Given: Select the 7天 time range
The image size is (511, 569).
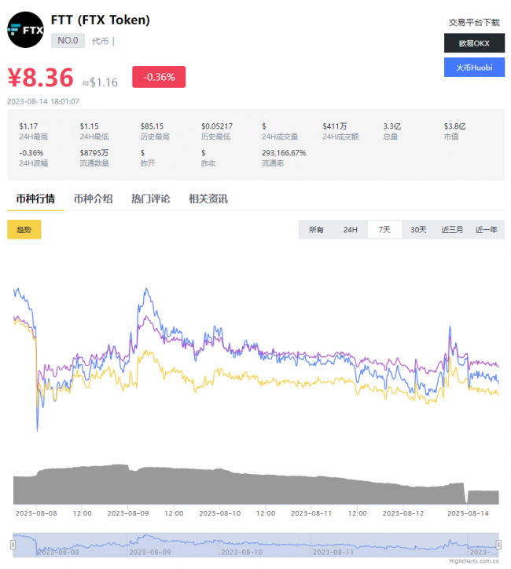Looking at the screenshot, I should [x=384, y=230].
